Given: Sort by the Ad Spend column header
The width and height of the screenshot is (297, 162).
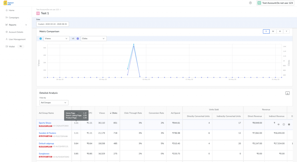Looking at the screenshot, I should tap(175, 113).
